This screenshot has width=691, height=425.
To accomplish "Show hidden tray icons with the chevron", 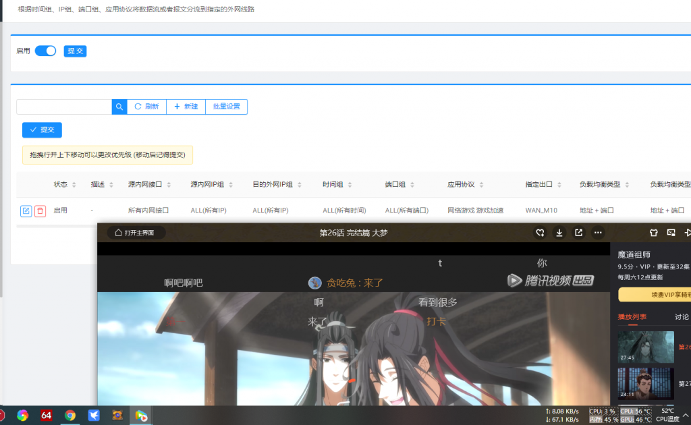I will (686, 416).
